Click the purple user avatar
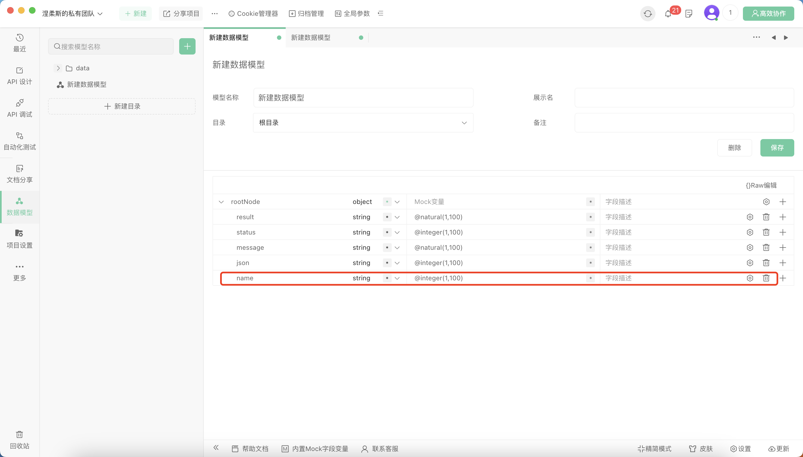This screenshot has height=457, width=803. [x=711, y=13]
